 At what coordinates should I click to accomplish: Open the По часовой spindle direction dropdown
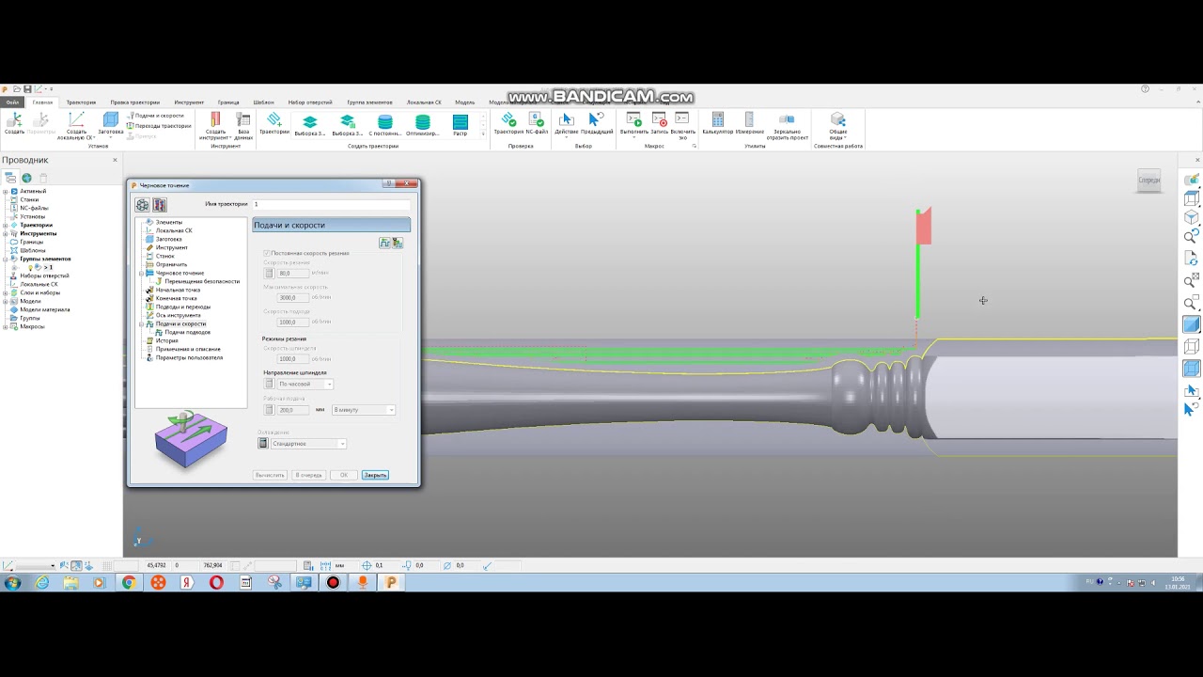(x=305, y=384)
